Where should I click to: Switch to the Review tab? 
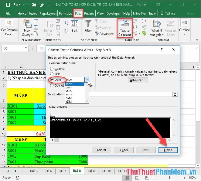[89, 14]
